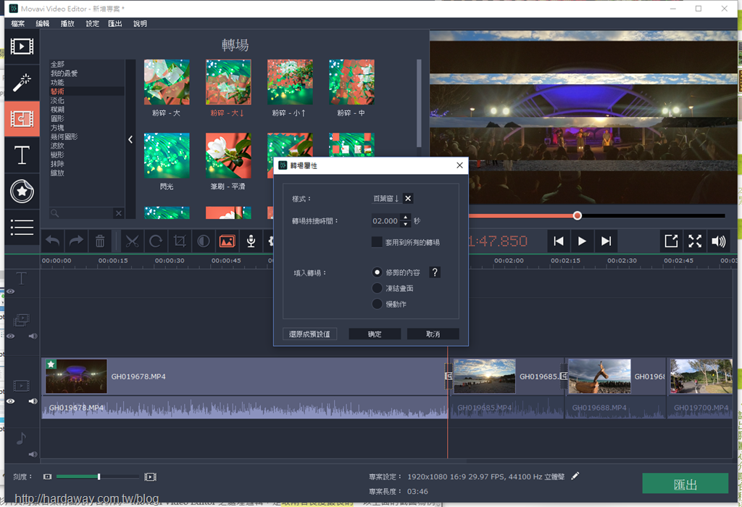Open the 匯出 menu in menu bar
The width and height of the screenshot is (742, 507).
click(115, 24)
